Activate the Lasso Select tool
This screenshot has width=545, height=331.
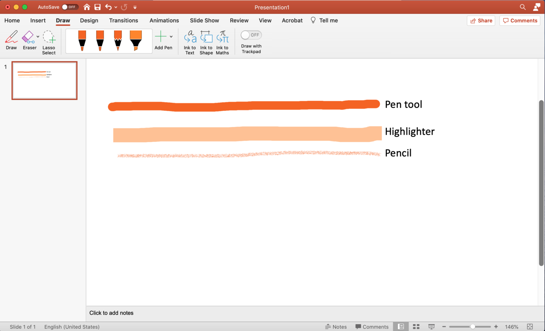49,37
